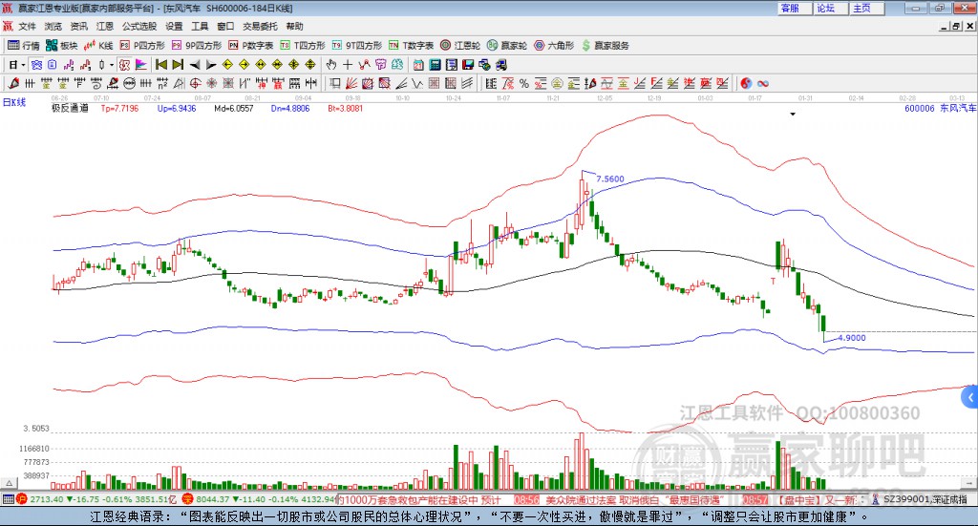Click the red-blue yin-yang icon

746,83
